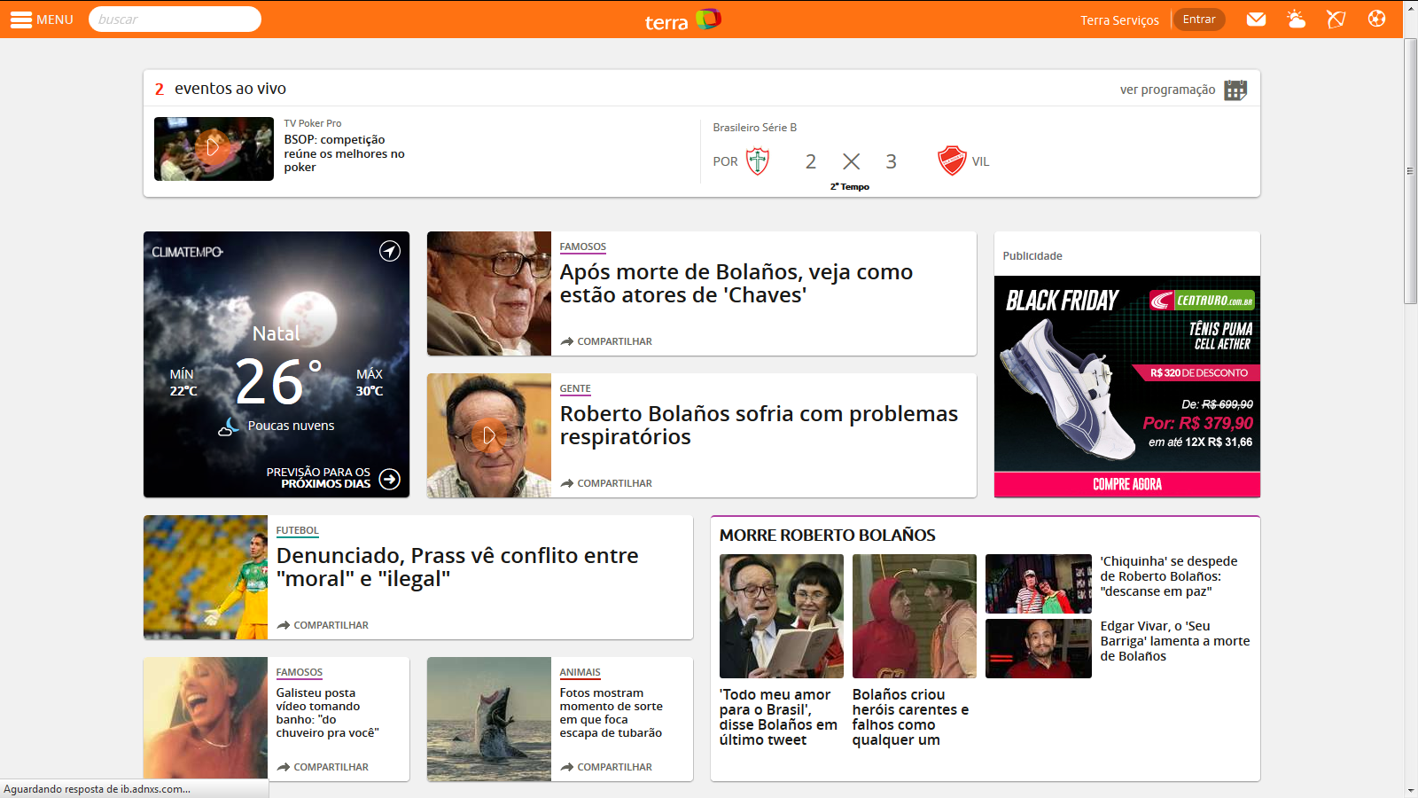Click the Portuguesa team crest
Viewport: 1418px width, 798px height.
point(758,161)
